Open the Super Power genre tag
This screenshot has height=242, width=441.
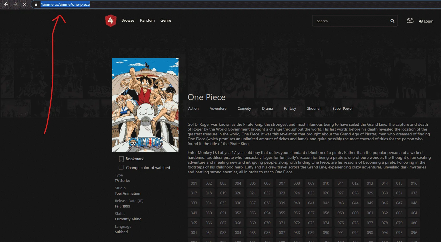tap(342, 108)
